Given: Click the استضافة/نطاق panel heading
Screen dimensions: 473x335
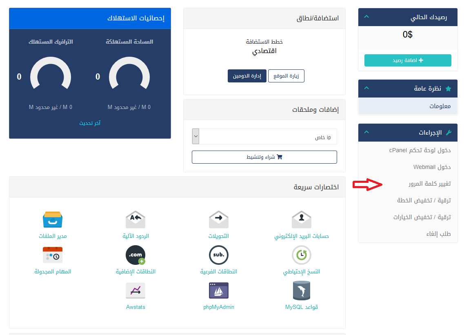Looking at the screenshot, I should [318, 18].
